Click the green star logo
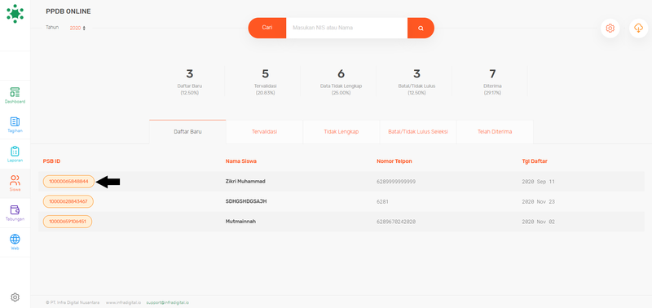Image resolution: width=652 pixels, height=308 pixels. tap(15, 14)
